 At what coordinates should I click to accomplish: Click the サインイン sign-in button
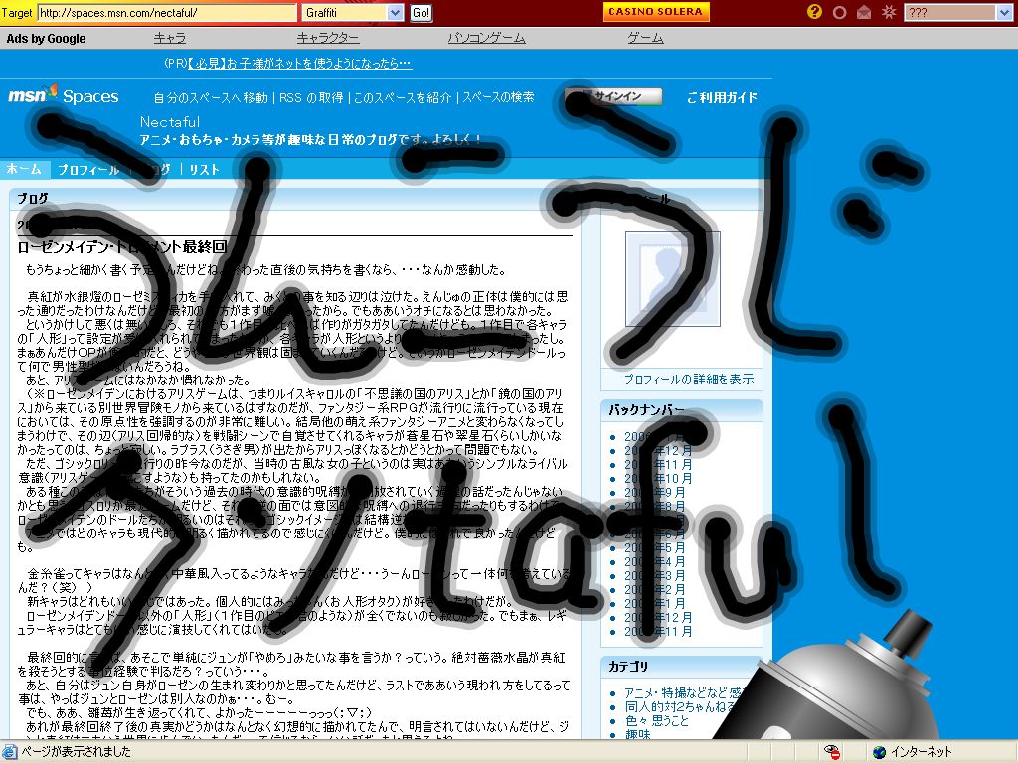click(613, 97)
